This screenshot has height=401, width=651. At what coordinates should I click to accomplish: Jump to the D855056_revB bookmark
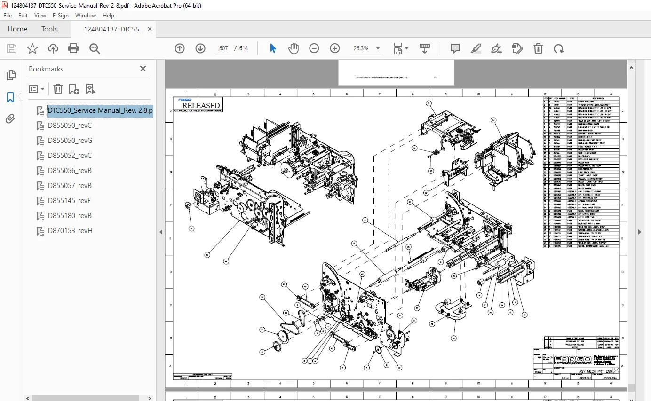tap(70, 171)
